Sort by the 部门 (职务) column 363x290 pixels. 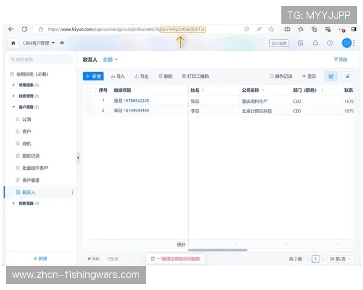322,90
